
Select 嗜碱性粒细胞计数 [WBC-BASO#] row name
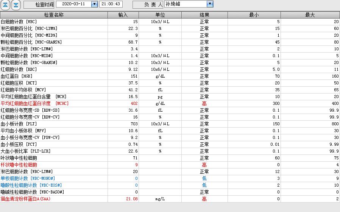(33, 192)
